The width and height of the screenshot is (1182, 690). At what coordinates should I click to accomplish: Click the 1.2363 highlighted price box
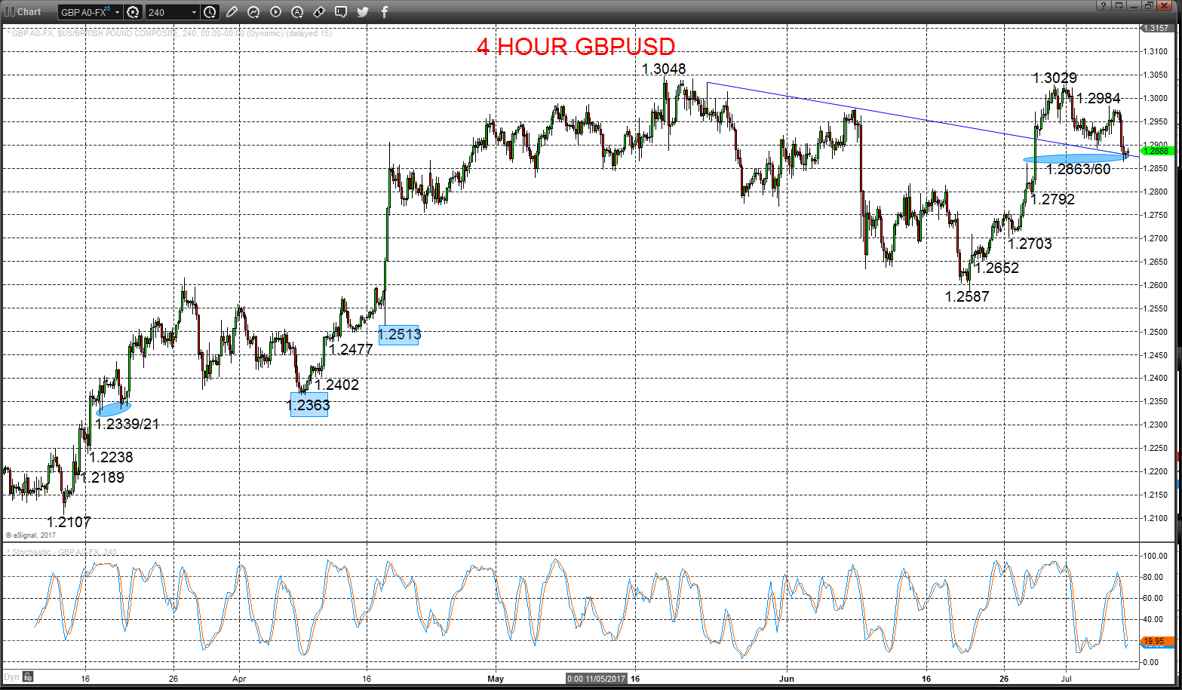click(309, 405)
